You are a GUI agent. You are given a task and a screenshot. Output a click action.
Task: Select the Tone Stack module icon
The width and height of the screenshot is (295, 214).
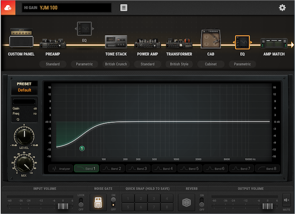(116, 41)
